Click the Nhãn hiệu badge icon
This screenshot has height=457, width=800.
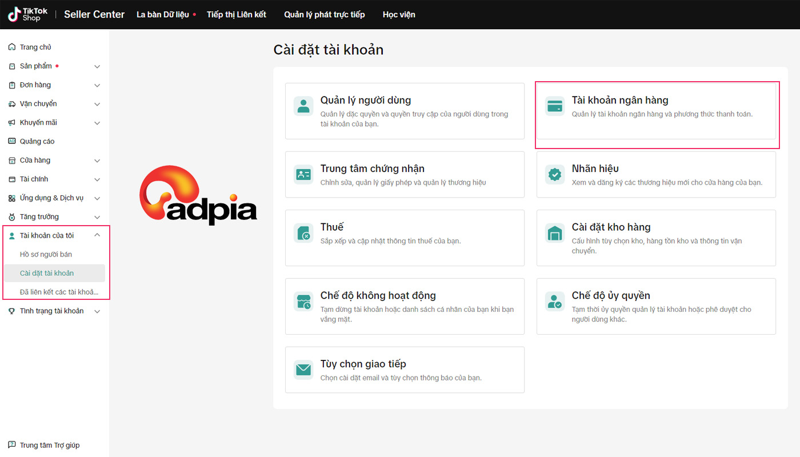[x=555, y=174]
